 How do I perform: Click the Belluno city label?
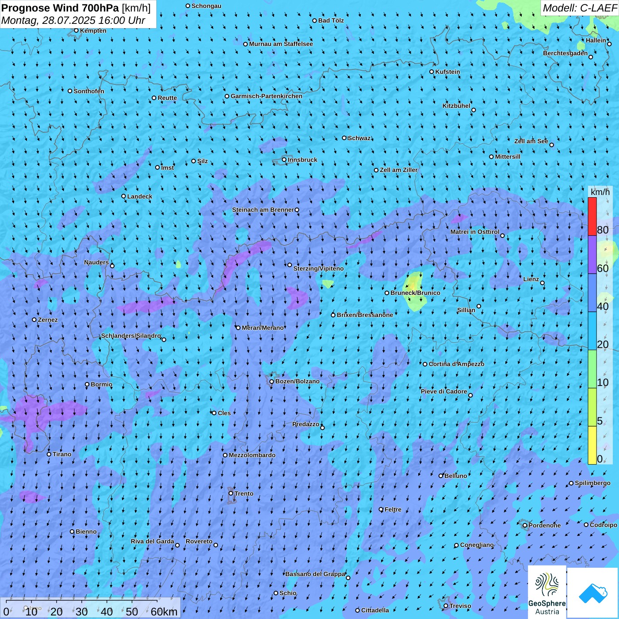[456, 476]
